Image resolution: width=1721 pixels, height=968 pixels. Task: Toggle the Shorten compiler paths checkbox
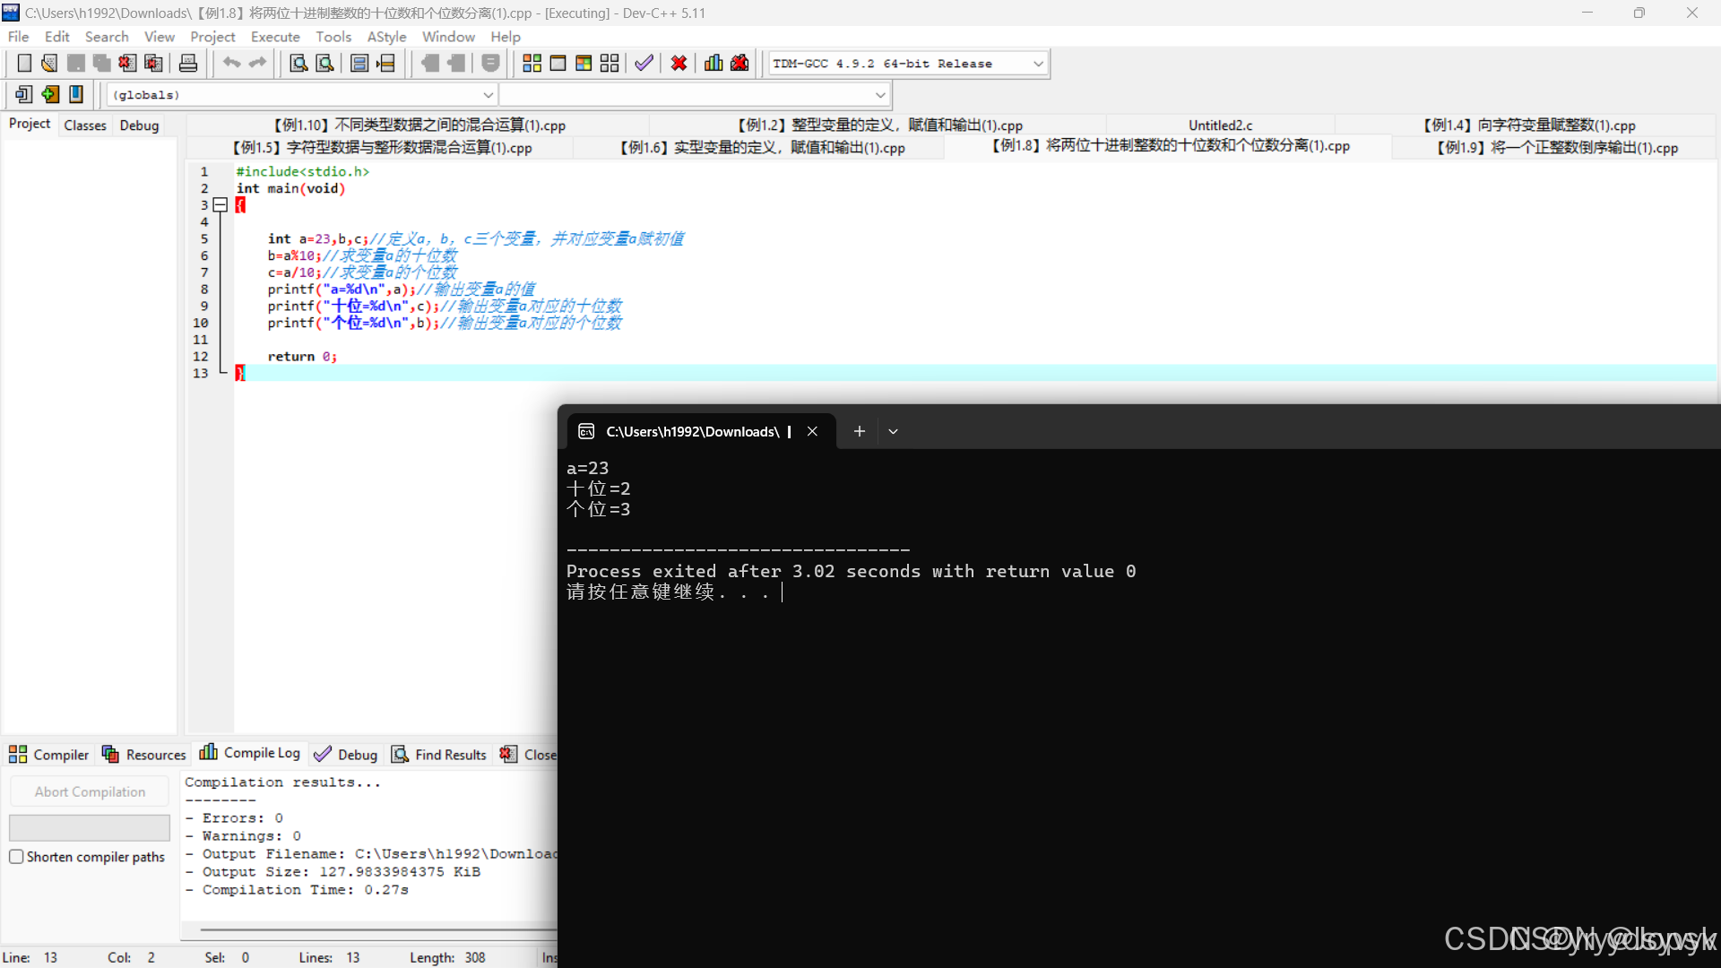[16, 857]
